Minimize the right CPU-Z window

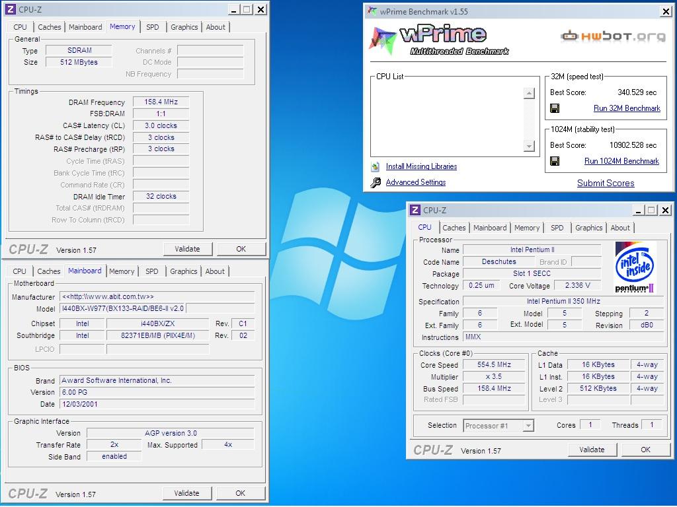[x=638, y=211]
